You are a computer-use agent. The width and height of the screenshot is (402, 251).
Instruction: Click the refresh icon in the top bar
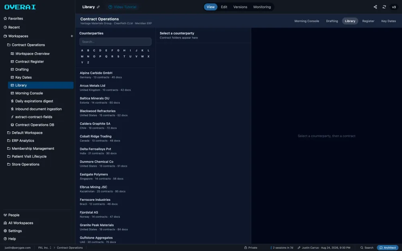[x=384, y=7]
